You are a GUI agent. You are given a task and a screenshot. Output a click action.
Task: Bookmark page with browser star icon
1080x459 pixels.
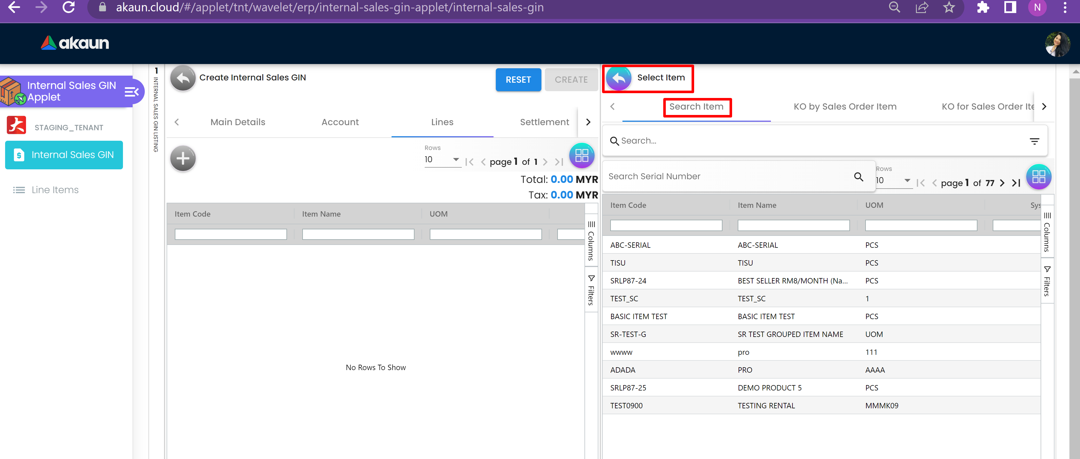949,8
